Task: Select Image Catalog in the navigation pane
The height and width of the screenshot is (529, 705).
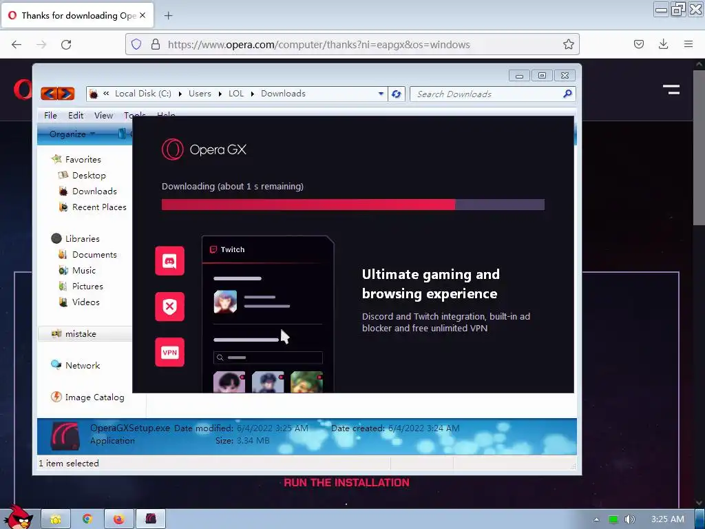Action: pos(94,397)
